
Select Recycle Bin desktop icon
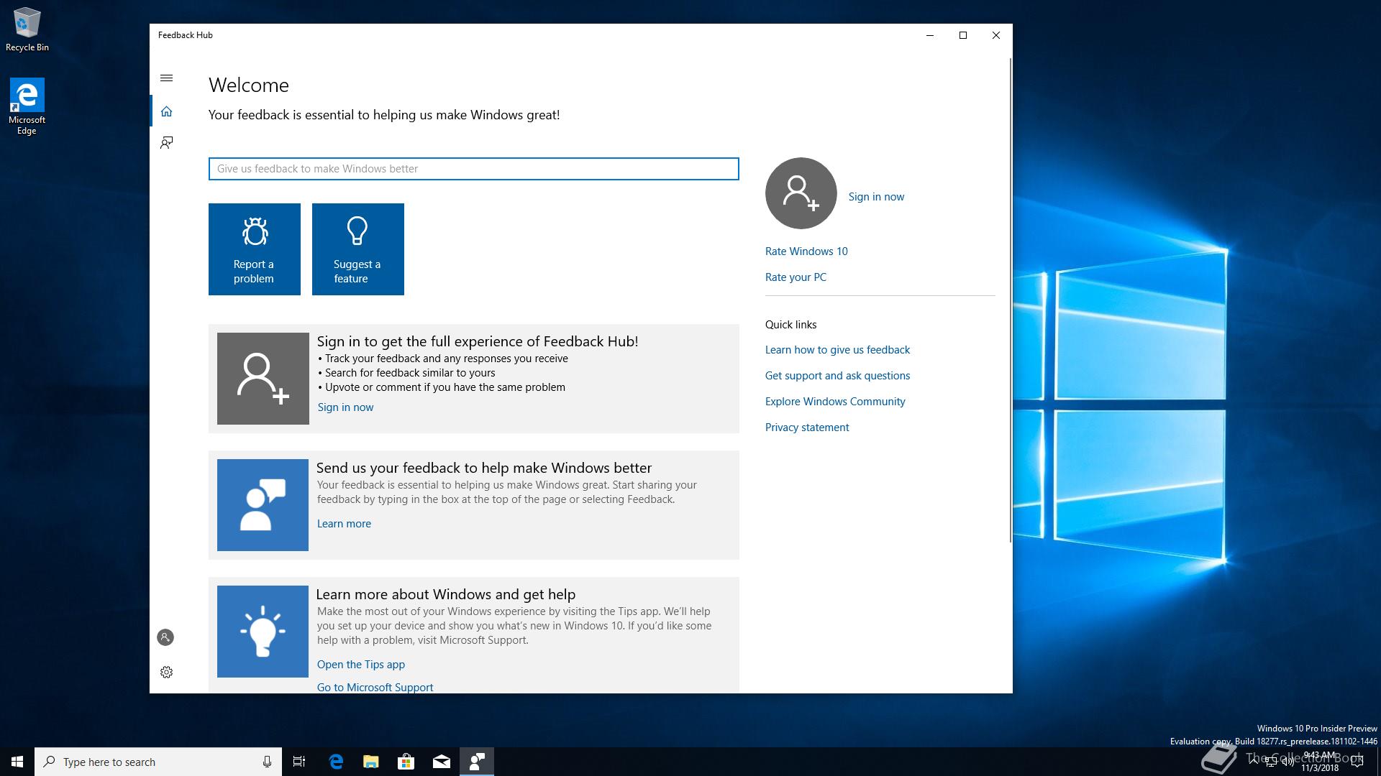pos(27,30)
